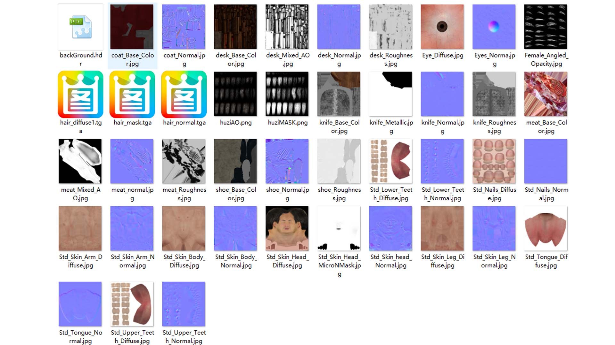Screen dimensions: 615x345
Task: Select the backGround.hdr file icon
Action: 80,27
